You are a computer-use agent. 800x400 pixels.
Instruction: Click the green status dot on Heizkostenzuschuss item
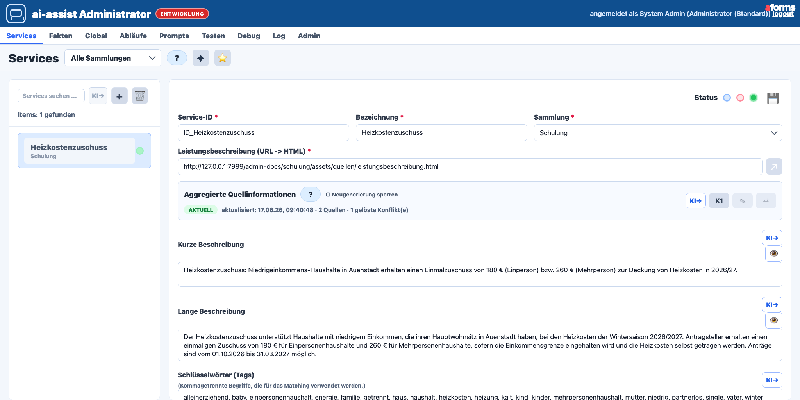pyautogui.click(x=140, y=151)
